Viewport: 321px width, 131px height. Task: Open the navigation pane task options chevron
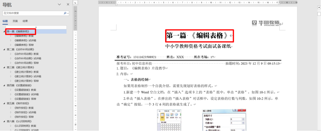(59, 4)
